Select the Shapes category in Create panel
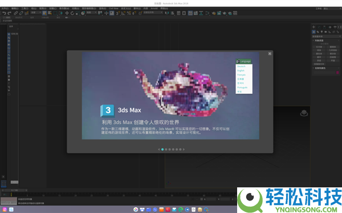Image resolution: width=342 pixels, height=213 pixels. [x=317, y=32]
